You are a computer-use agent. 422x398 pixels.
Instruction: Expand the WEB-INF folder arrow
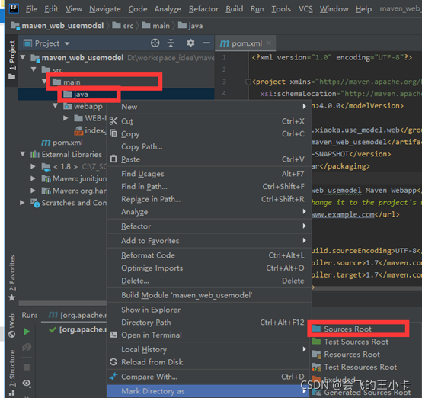(66, 118)
